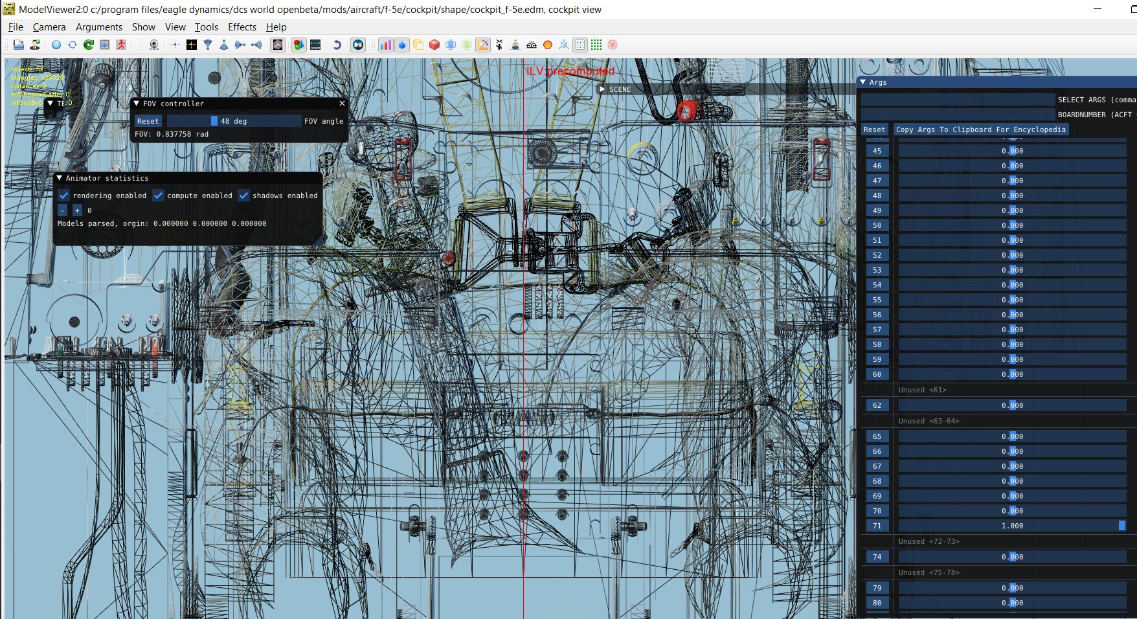Toggle the shadows enabled checkbox
The height and width of the screenshot is (619, 1137).
(x=243, y=196)
